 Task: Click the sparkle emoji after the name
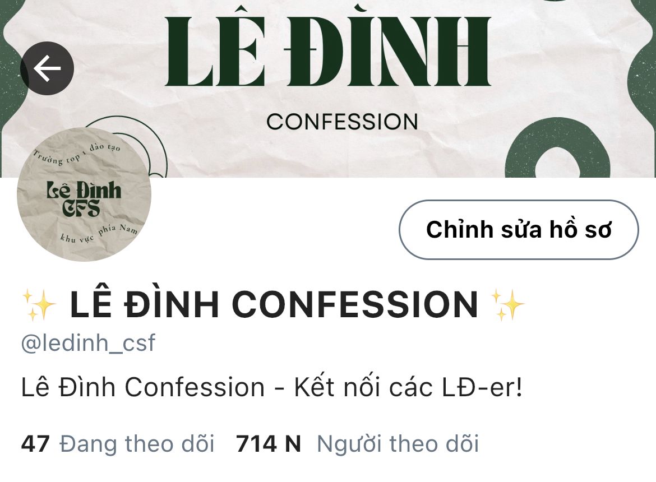coord(508,304)
